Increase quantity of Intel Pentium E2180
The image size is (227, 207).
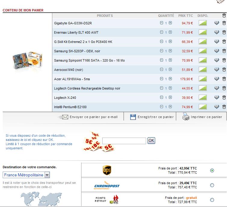pos(170,107)
